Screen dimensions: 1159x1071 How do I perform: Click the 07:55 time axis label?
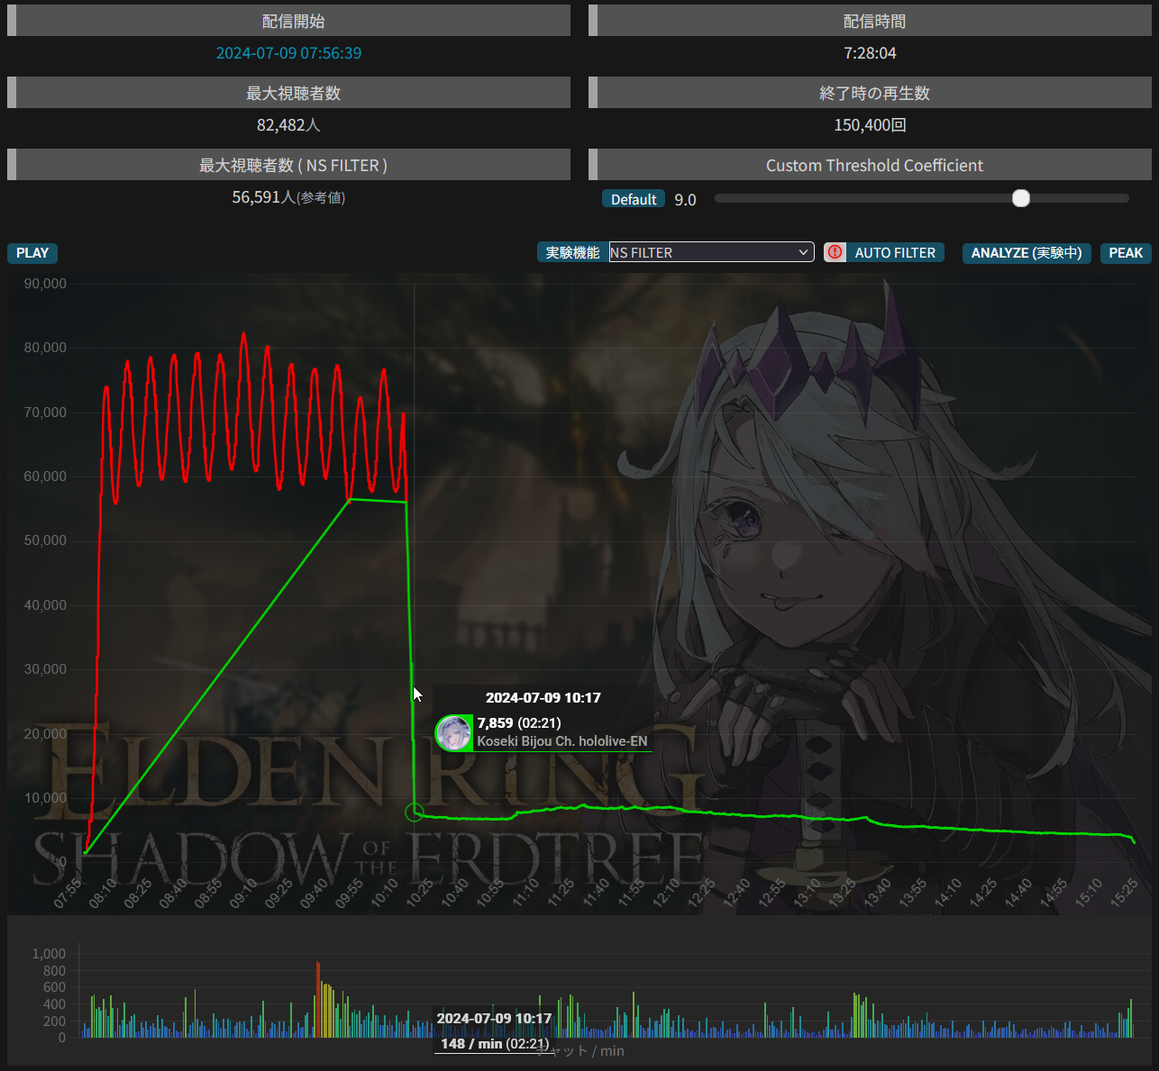[68, 893]
